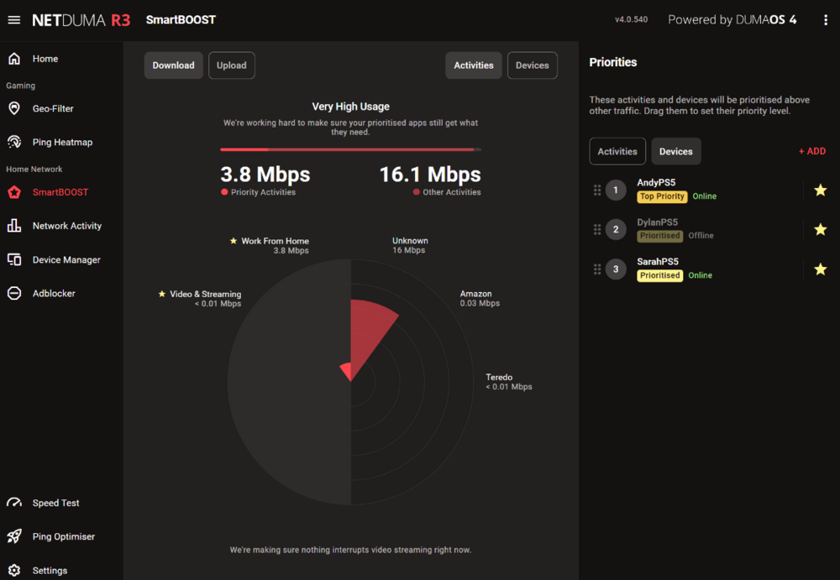The image size is (840, 580).
Task: Select the AndyPS5 device name
Action: 656,183
